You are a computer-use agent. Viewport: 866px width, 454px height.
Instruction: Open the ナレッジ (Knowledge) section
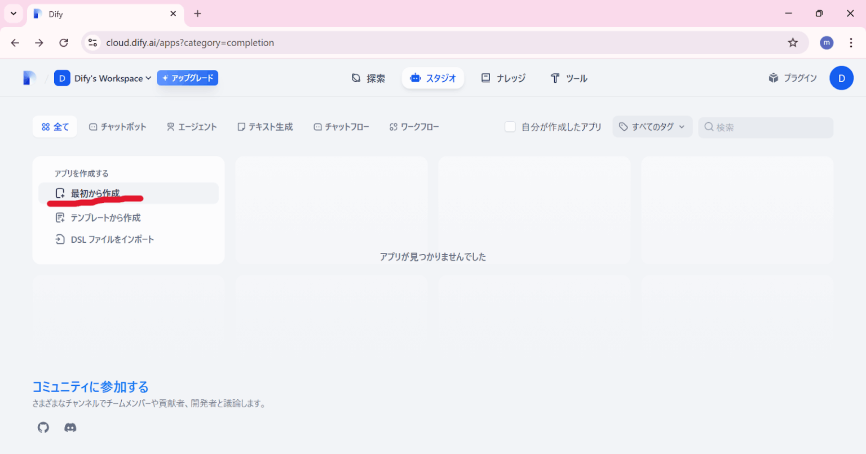pos(503,78)
